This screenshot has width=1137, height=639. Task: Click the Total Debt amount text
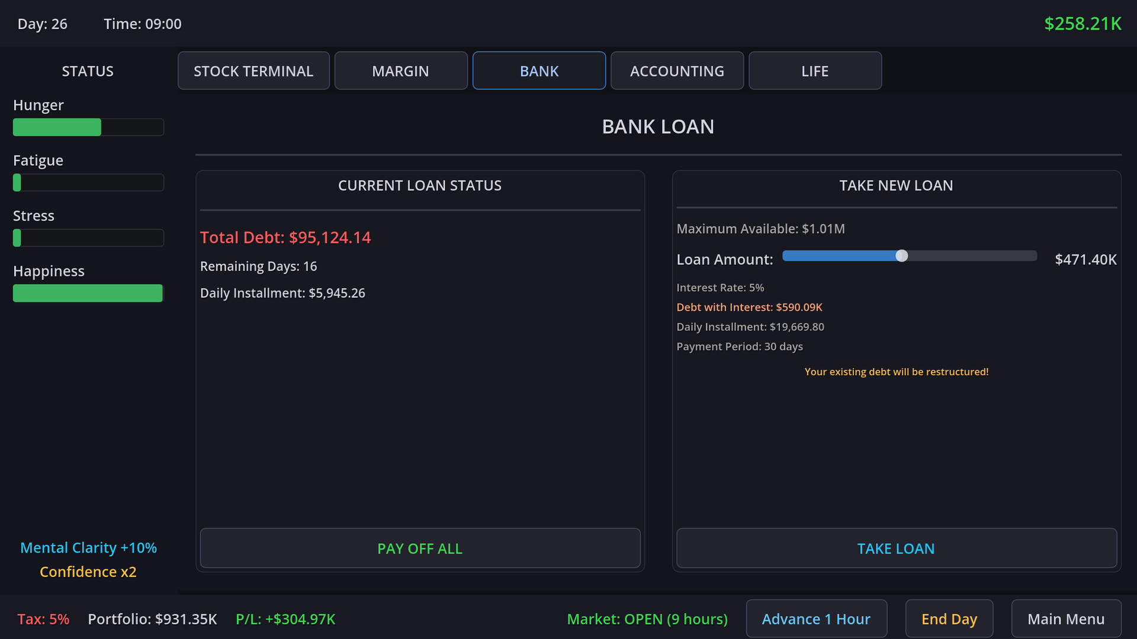click(x=285, y=237)
